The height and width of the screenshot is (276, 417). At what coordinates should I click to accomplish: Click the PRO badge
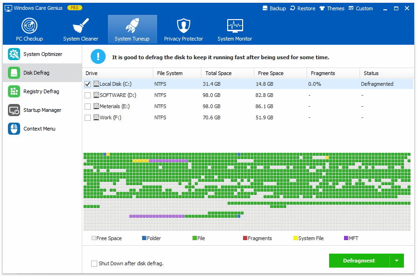click(x=75, y=8)
